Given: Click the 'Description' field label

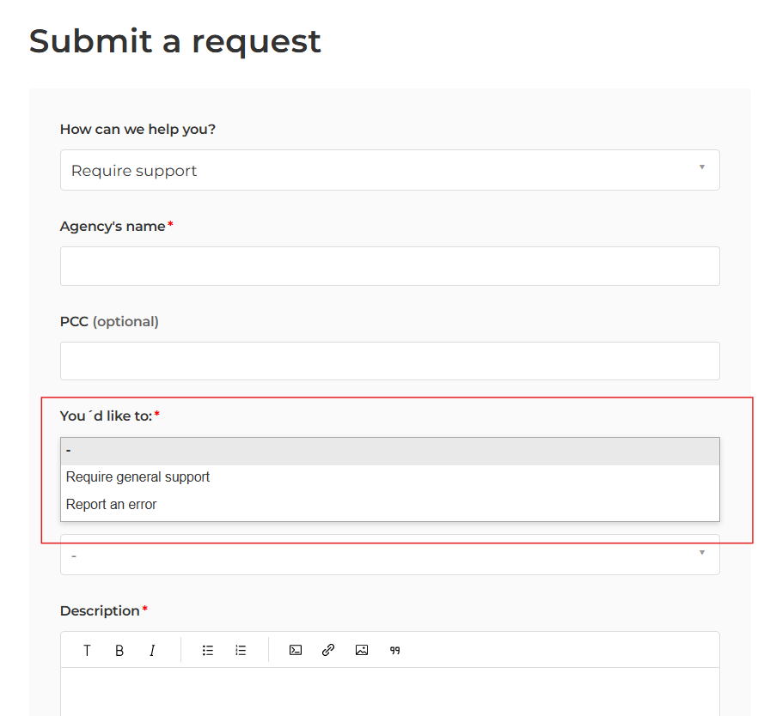Looking at the screenshot, I should pos(100,611).
